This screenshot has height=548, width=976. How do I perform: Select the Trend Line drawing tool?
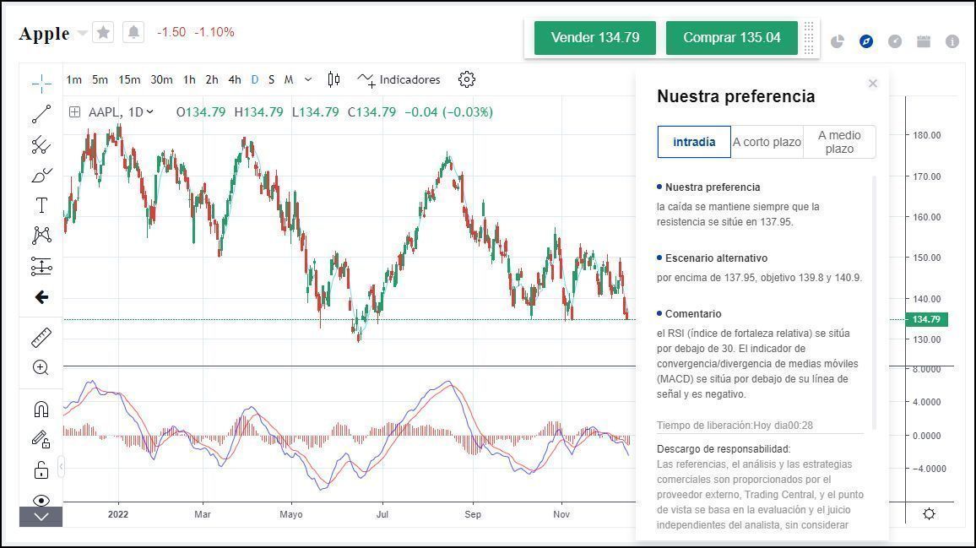[41, 114]
